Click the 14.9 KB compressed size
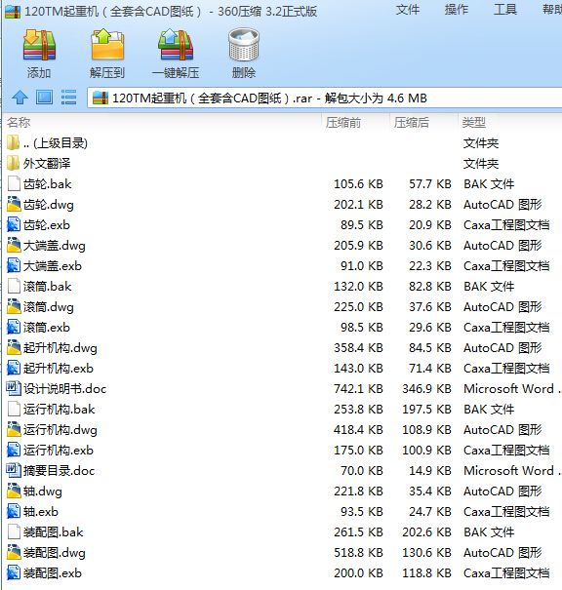 click(x=430, y=471)
